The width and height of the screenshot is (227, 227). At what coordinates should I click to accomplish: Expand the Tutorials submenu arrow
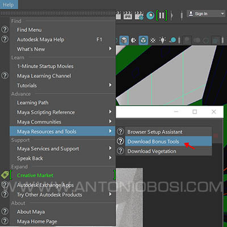point(110,85)
